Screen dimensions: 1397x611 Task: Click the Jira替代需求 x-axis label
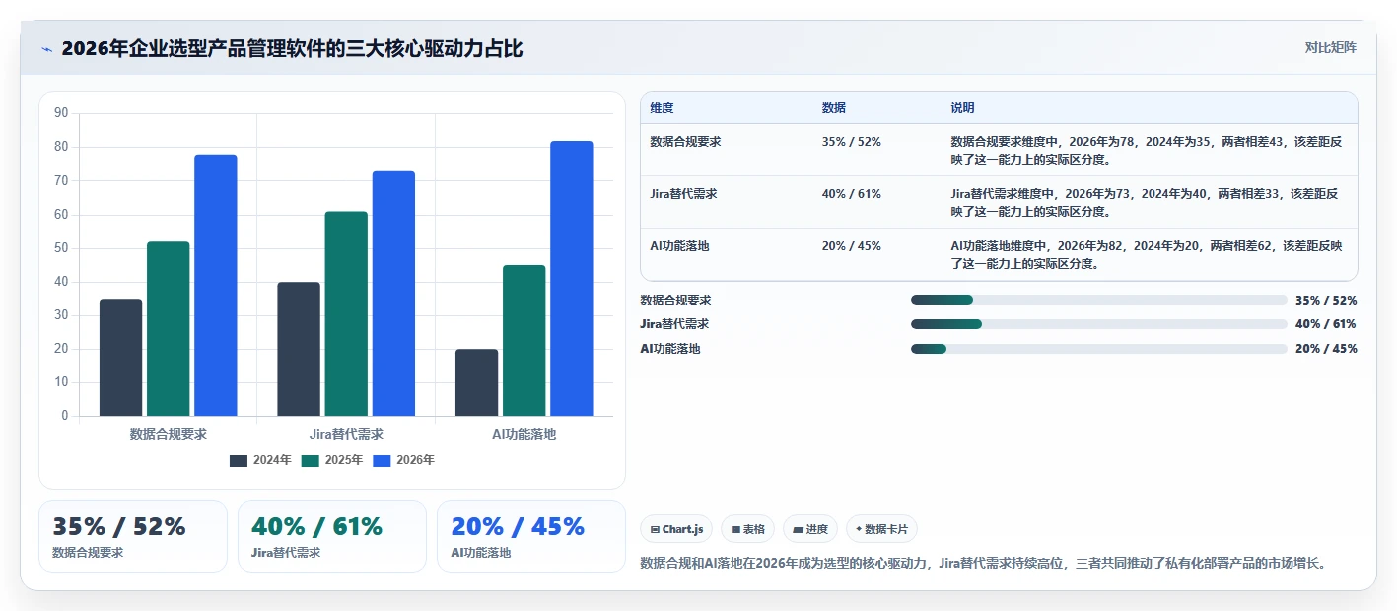click(x=346, y=434)
